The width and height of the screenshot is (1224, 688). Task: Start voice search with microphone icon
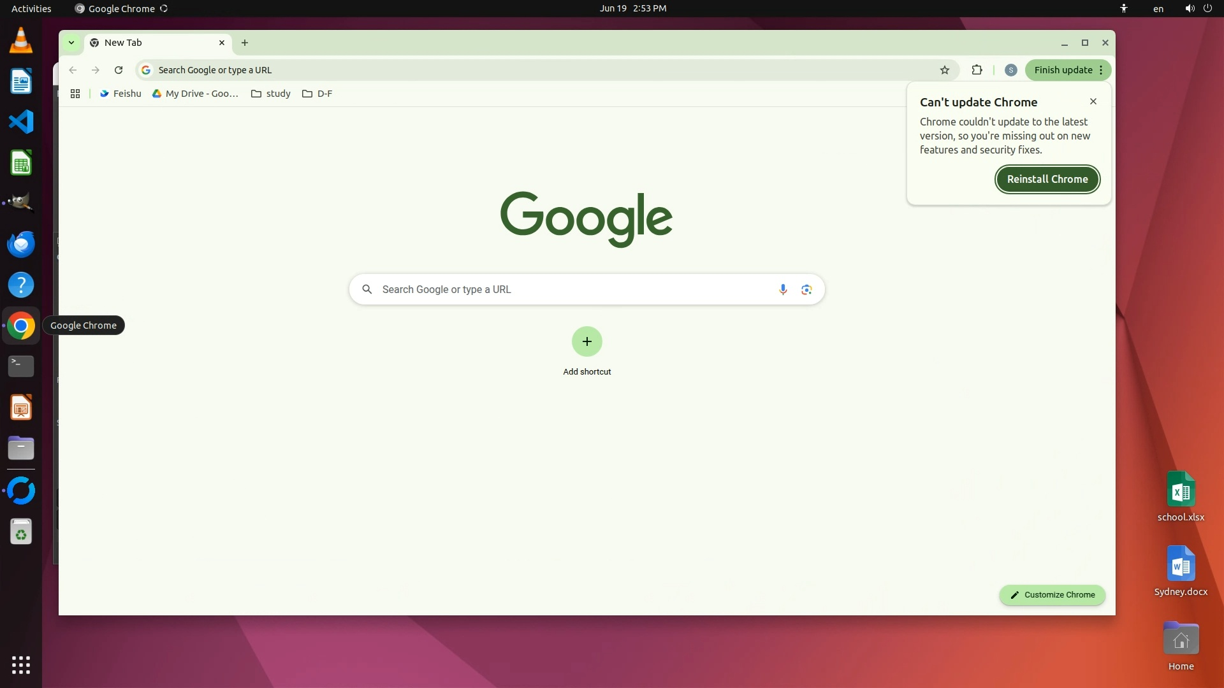[783, 290]
